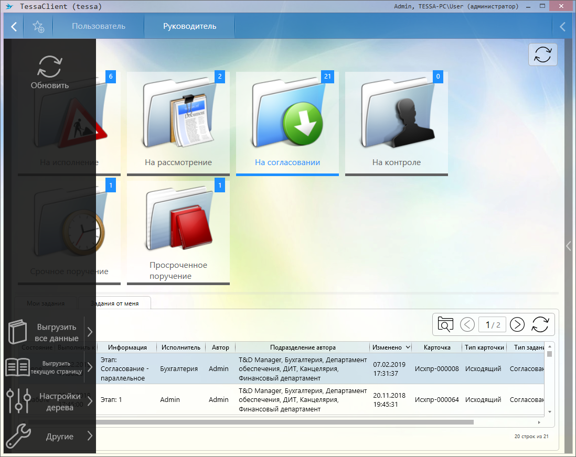
Task: Open the На согласовании folder tile
Action: pyautogui.click(x=287, y=123)
